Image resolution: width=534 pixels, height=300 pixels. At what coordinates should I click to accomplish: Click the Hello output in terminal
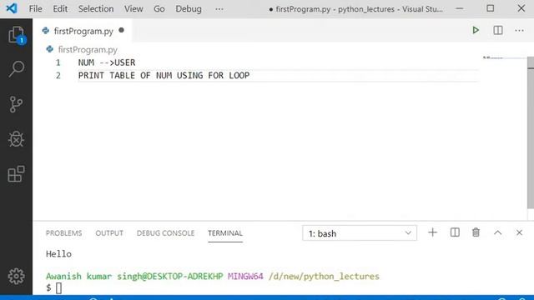58,254
